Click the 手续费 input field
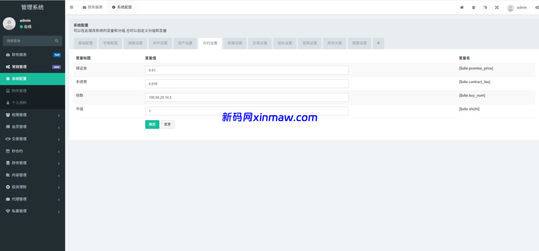The image size is (539, 251). click(x=247, y=83)
